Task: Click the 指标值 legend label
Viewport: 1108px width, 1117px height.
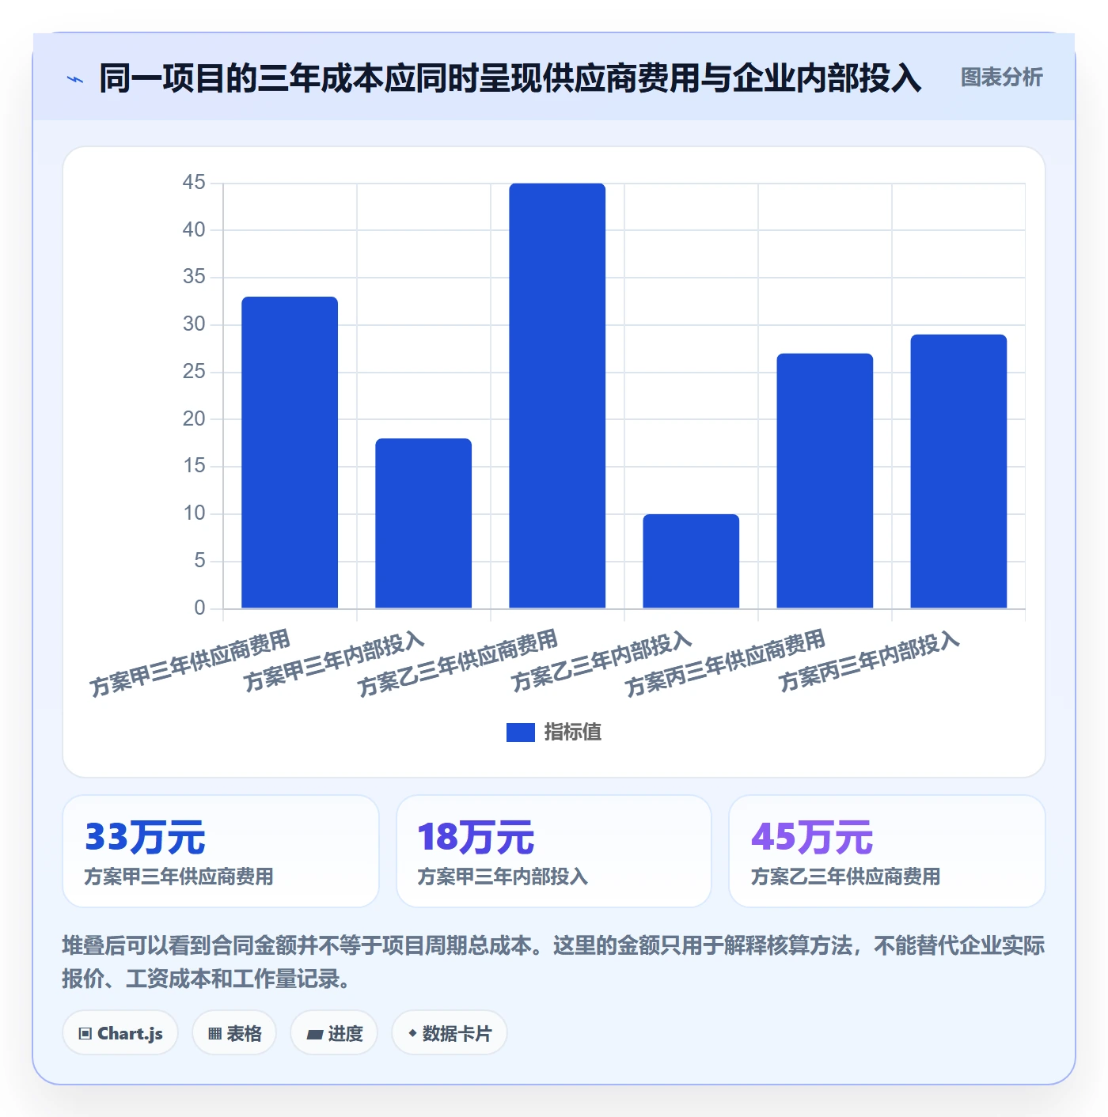Action: (x=572, y=733)
